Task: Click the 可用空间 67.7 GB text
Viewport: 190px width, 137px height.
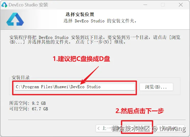Action: 29,109
